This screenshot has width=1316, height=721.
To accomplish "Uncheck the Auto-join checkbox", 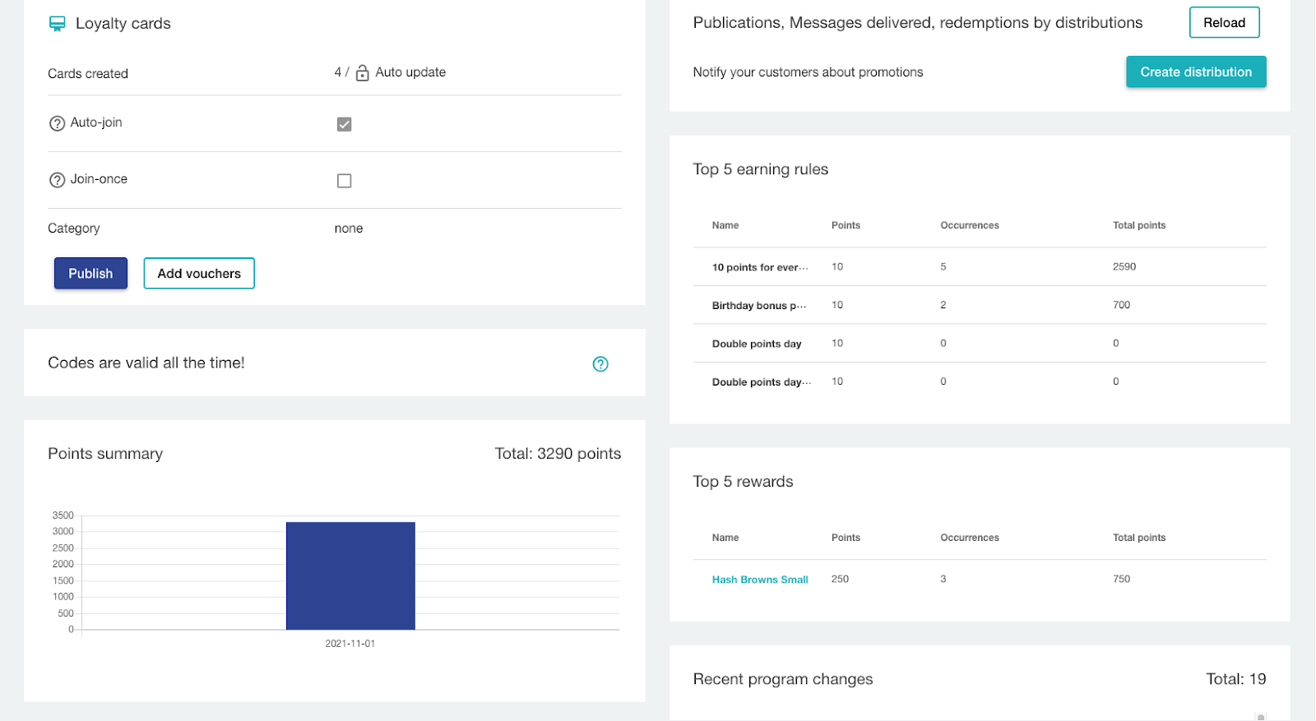I will coord(344,124).
